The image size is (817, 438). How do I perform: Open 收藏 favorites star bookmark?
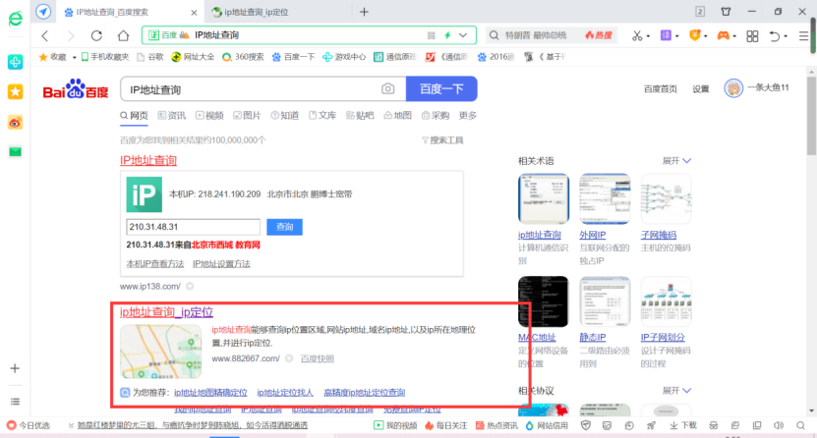53,57
